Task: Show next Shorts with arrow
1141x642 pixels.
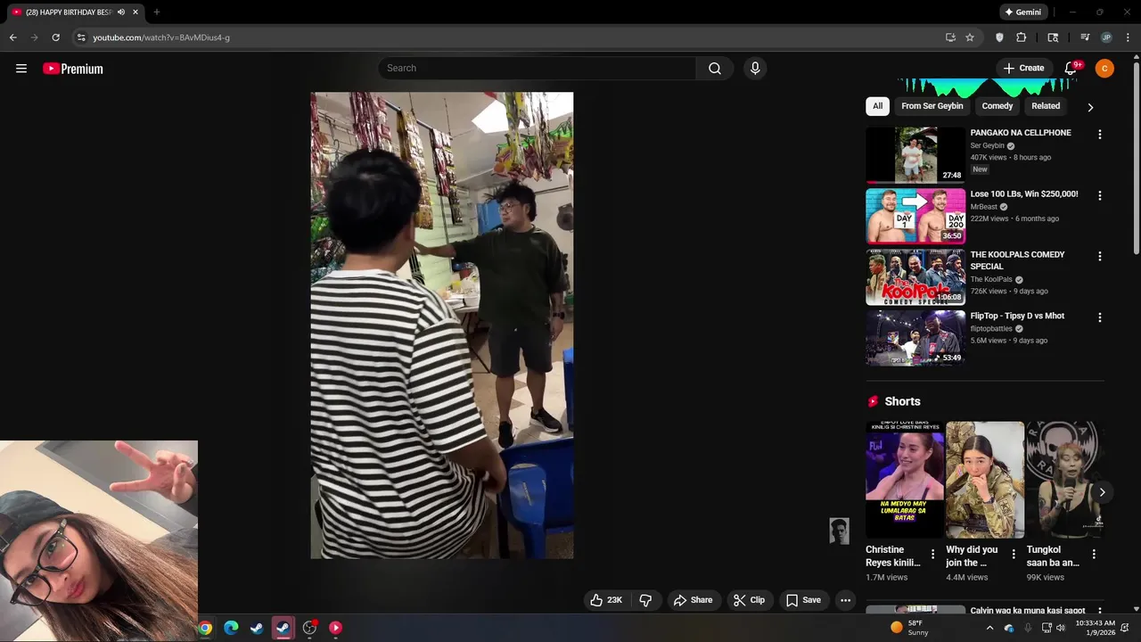Action: click(x=1102, y=492)
